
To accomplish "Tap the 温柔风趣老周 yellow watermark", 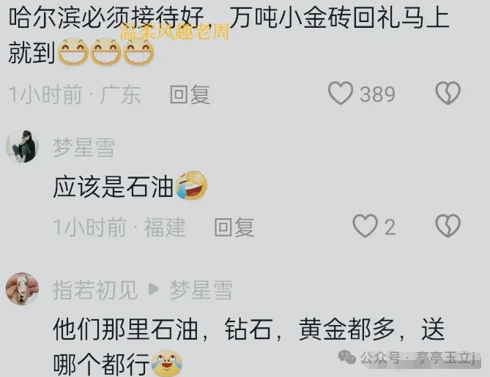I will pos(174,32).
